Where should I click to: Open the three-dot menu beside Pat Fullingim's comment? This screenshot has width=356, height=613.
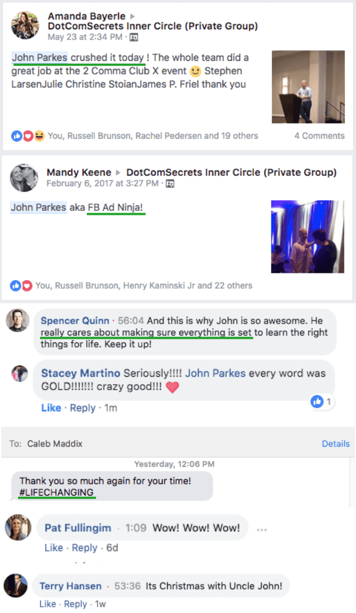262,530
